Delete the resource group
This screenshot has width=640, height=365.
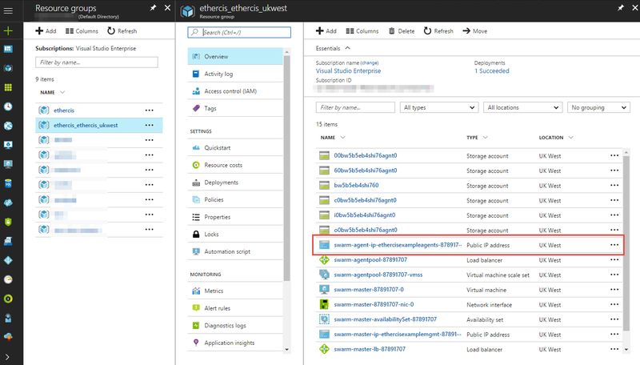pos(402,31)
